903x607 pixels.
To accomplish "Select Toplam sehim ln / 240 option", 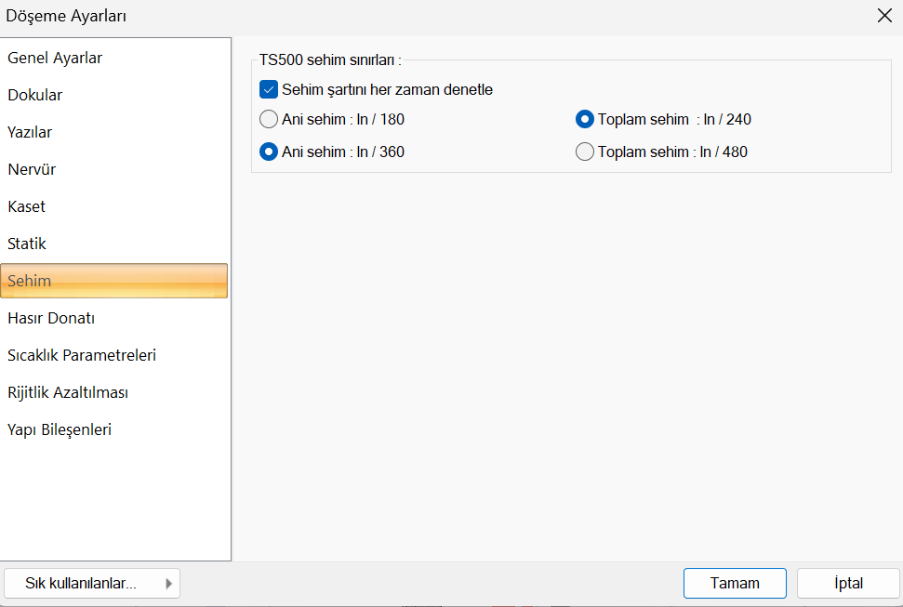I will coord(585,119).
